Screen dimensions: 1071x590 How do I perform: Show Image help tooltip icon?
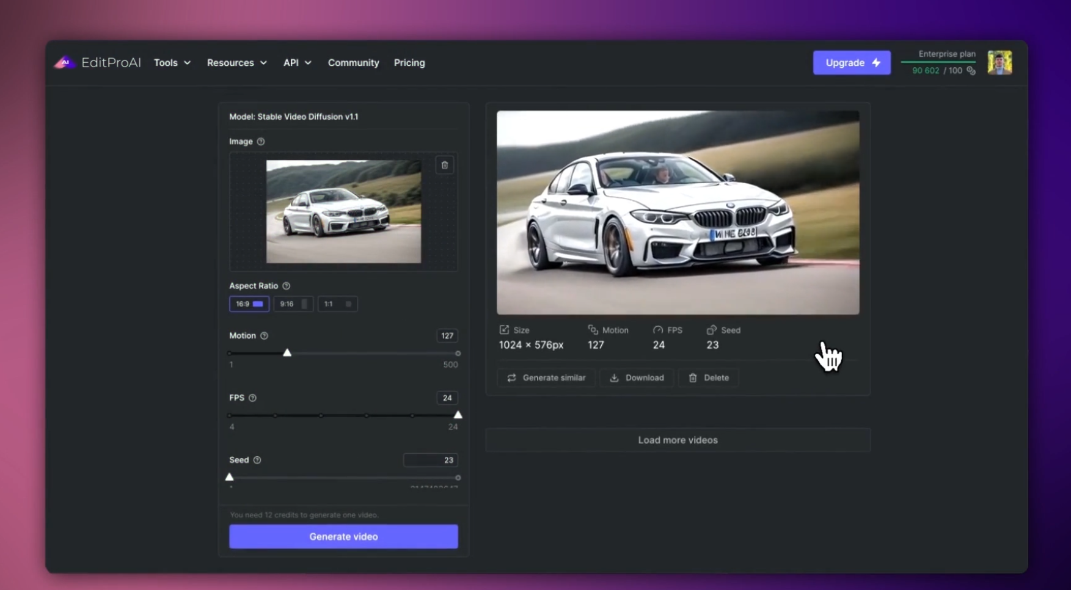click(261, 141)
